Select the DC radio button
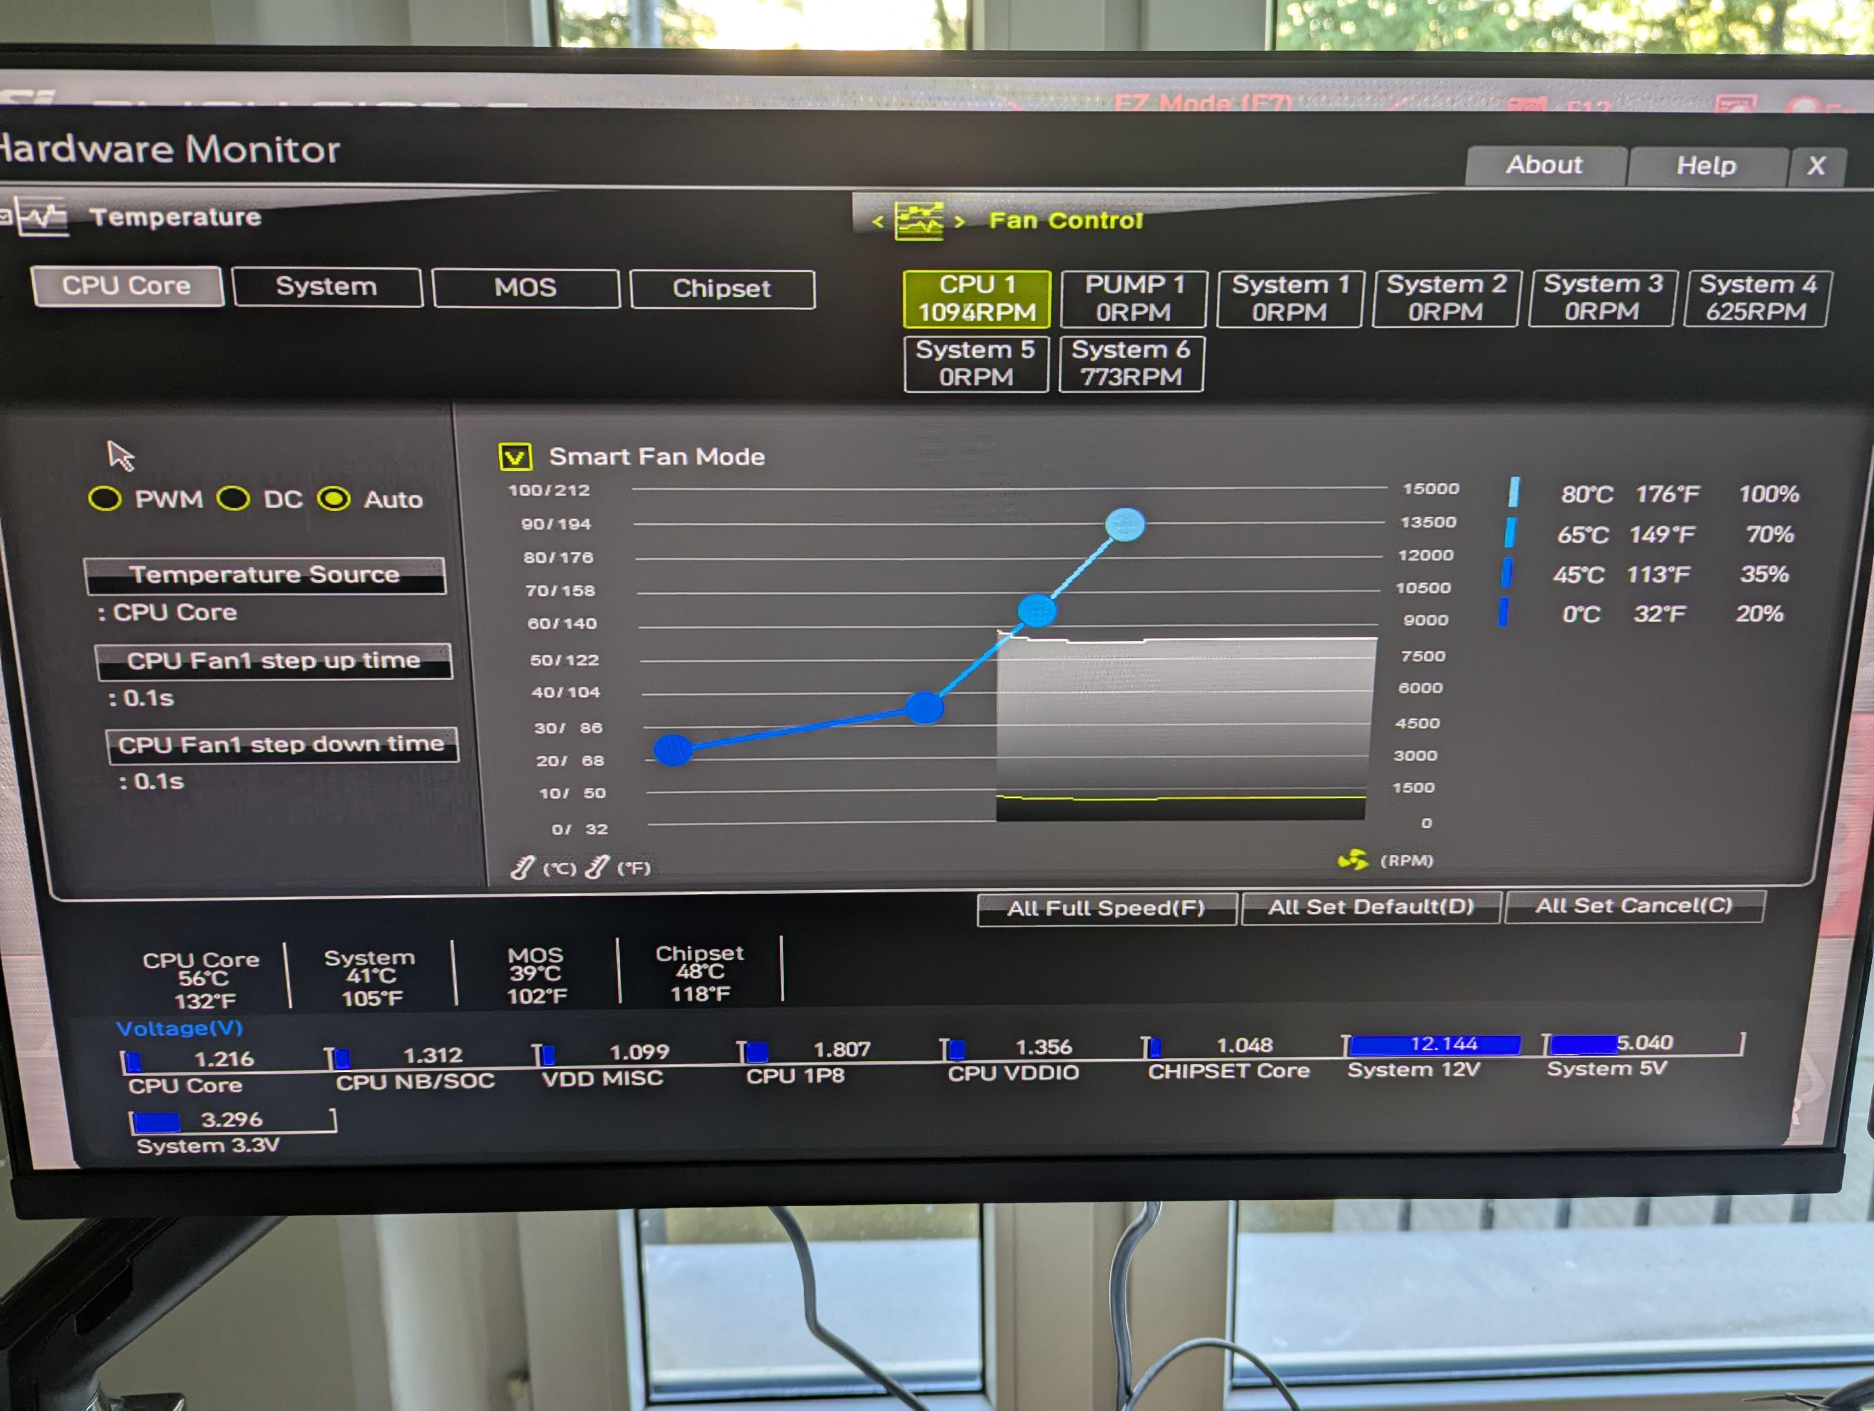1874x1411 pixels. (233, 499)
